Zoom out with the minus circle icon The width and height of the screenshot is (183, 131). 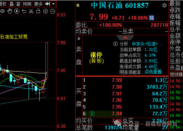pyautogui.click(x=53, y=11)
